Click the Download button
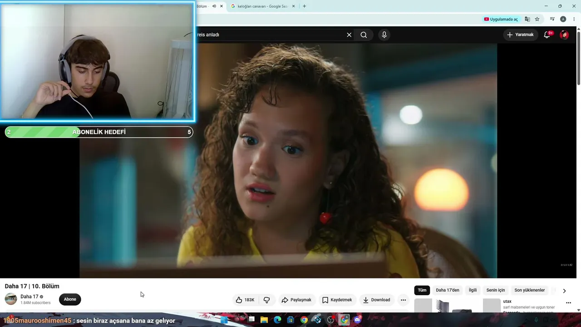Image resolution: width=581 pixels, height=327 pixels. (x=376, y=300)
